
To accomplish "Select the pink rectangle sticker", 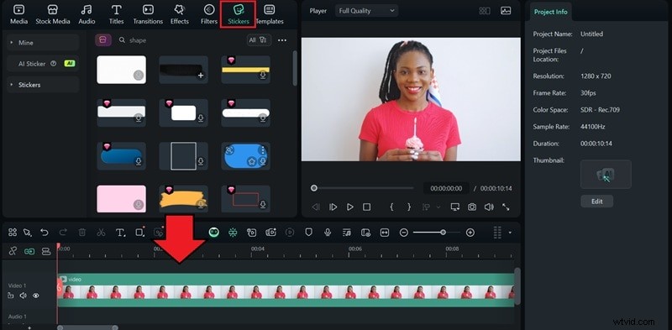I will point(121,199).
